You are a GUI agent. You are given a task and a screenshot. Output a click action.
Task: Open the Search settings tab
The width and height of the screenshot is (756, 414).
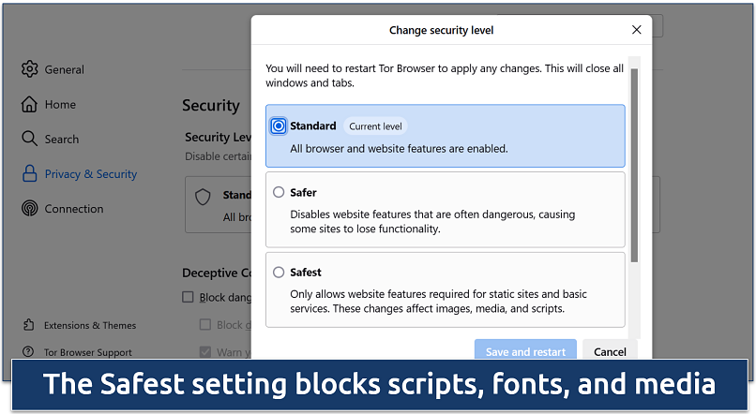(62, 139)
